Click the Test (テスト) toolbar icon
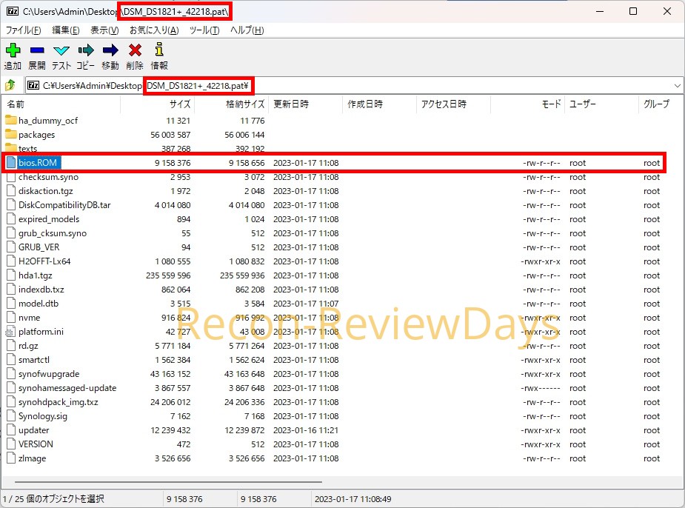The image size is (685, 508). click(61, 50)
